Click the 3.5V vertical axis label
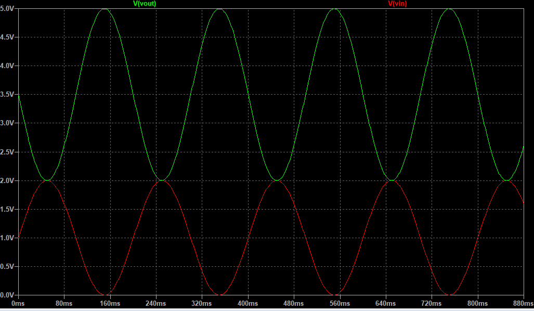The width and height of the screenshot is (534, 311). coord(7,94)
